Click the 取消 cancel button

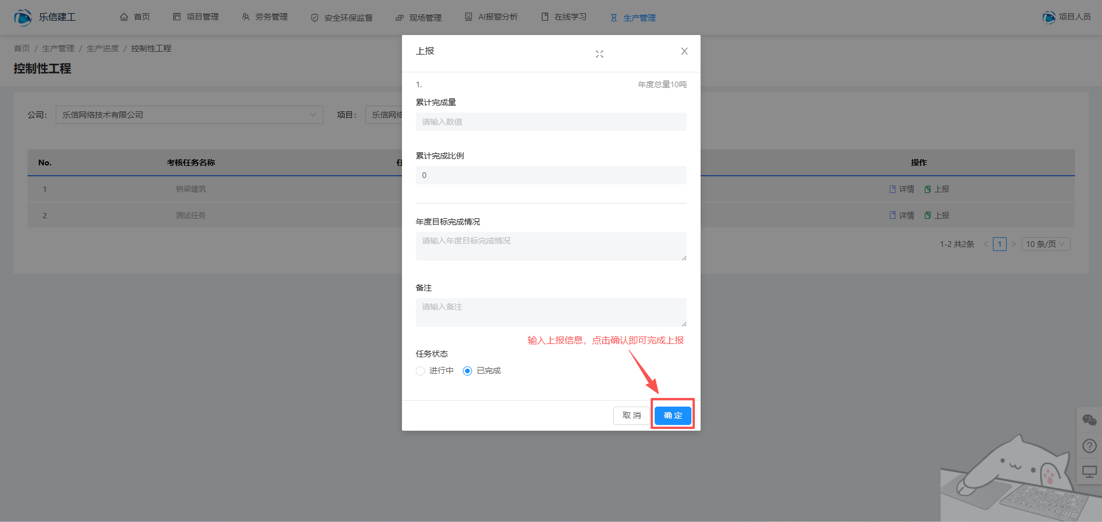631,415
